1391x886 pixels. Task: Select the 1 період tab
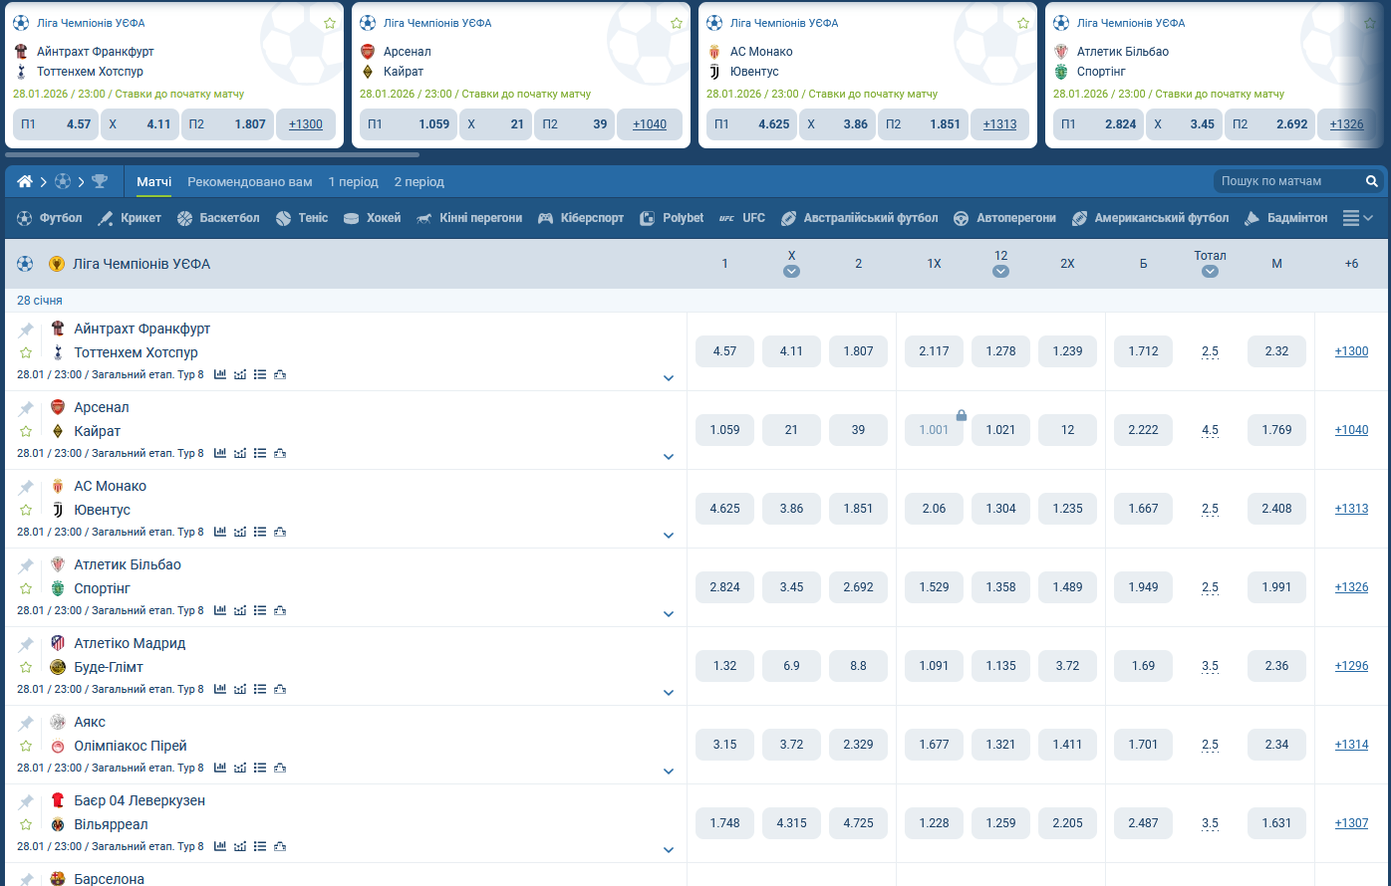[x=353, y=181]
